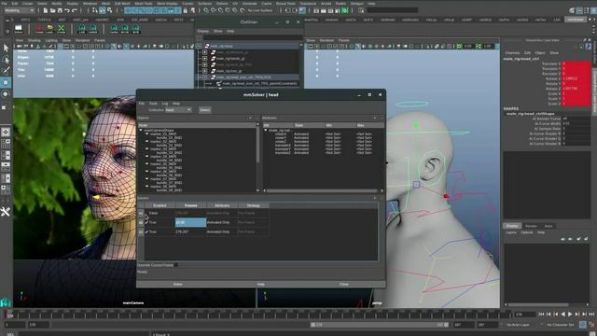Screen dimensions: 597x336
Task: Click the Undo arrow icon
Action: [x=67, y=10]
